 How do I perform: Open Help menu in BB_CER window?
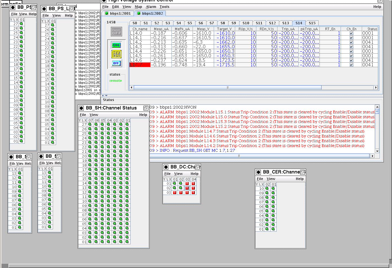click(299, 179)
